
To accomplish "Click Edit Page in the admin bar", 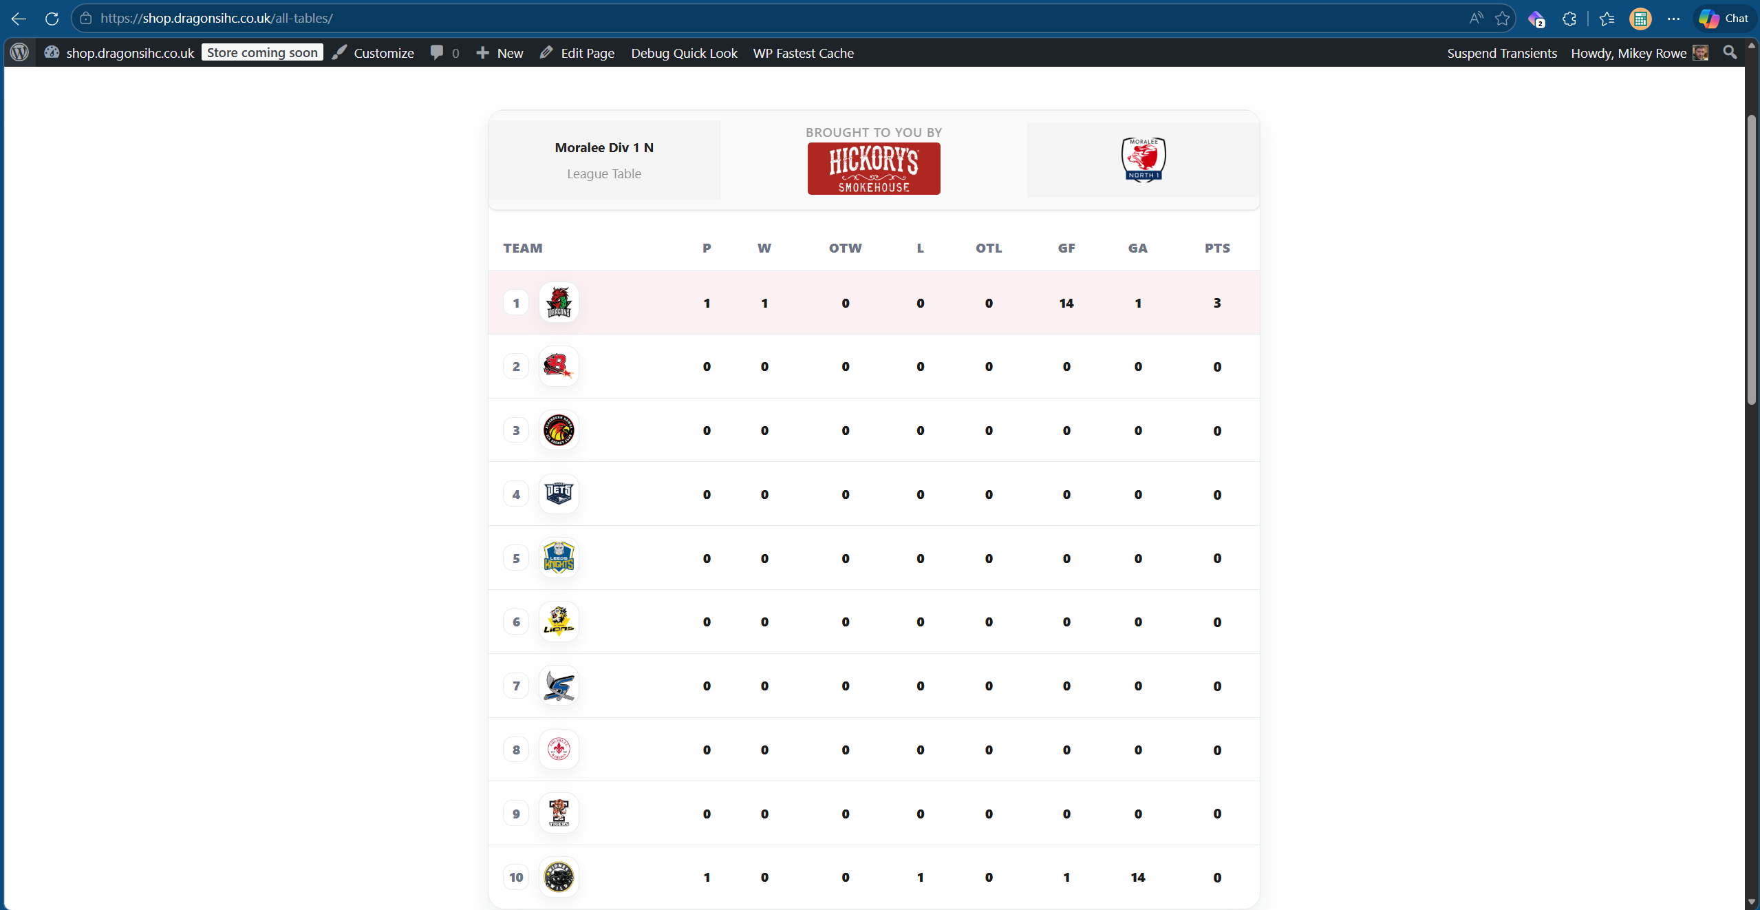I will 577,52.
